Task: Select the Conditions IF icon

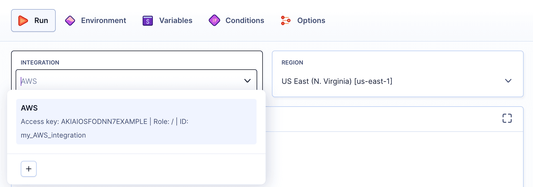Action: tap(215, 20)
